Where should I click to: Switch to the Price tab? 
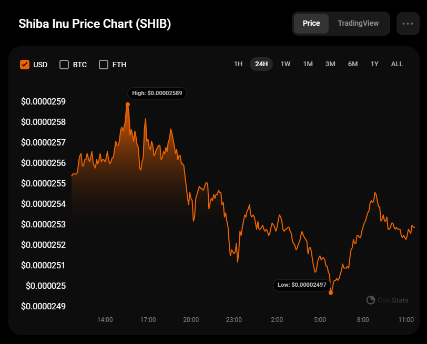coord(311,24)
